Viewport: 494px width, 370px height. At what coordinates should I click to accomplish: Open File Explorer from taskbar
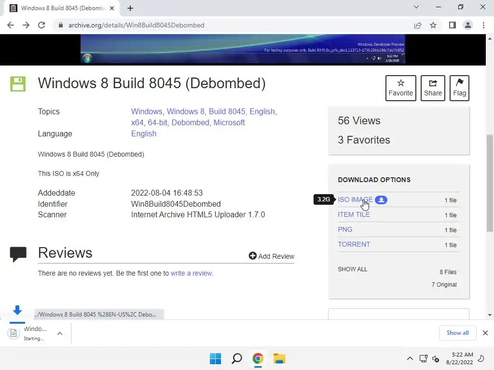[279, 358]
